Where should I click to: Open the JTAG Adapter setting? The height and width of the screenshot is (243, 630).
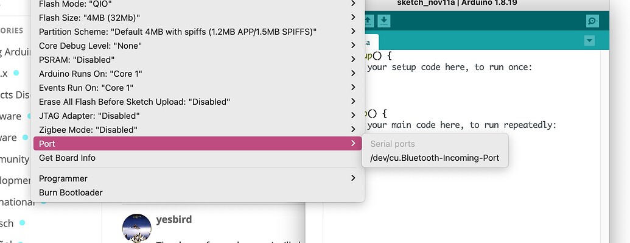[197, 116]
